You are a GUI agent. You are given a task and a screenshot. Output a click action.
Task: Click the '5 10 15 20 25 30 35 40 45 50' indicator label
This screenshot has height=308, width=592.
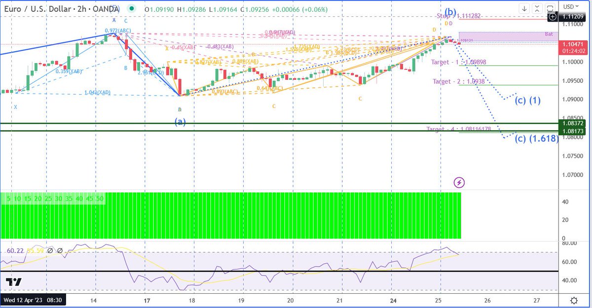tap(54, 198)
